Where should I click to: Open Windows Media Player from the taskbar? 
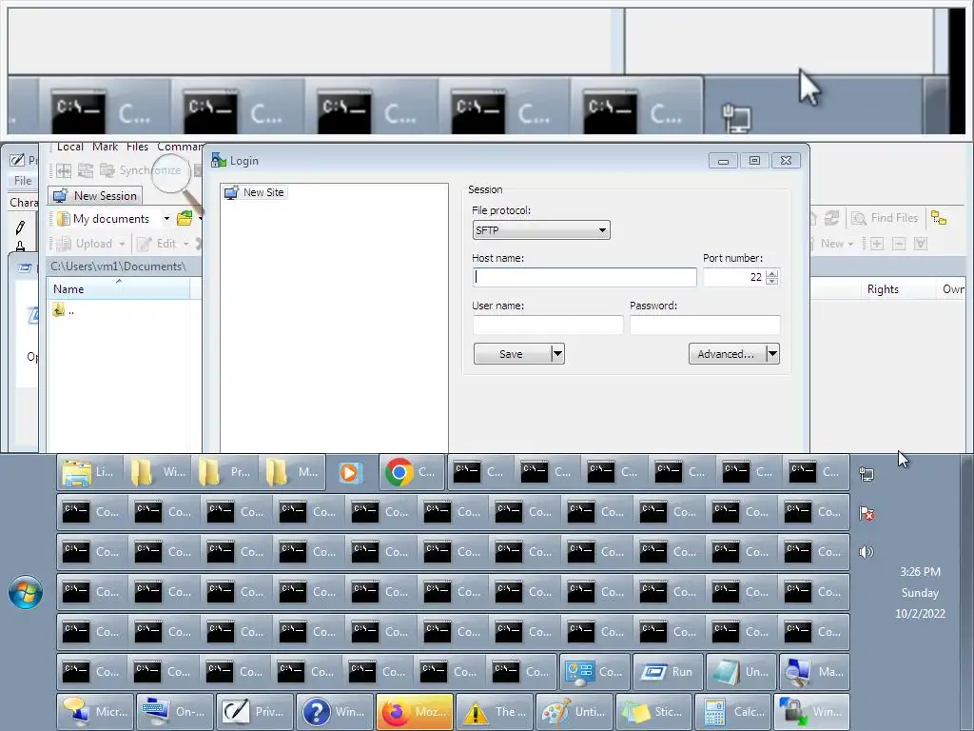click(351, 473)
